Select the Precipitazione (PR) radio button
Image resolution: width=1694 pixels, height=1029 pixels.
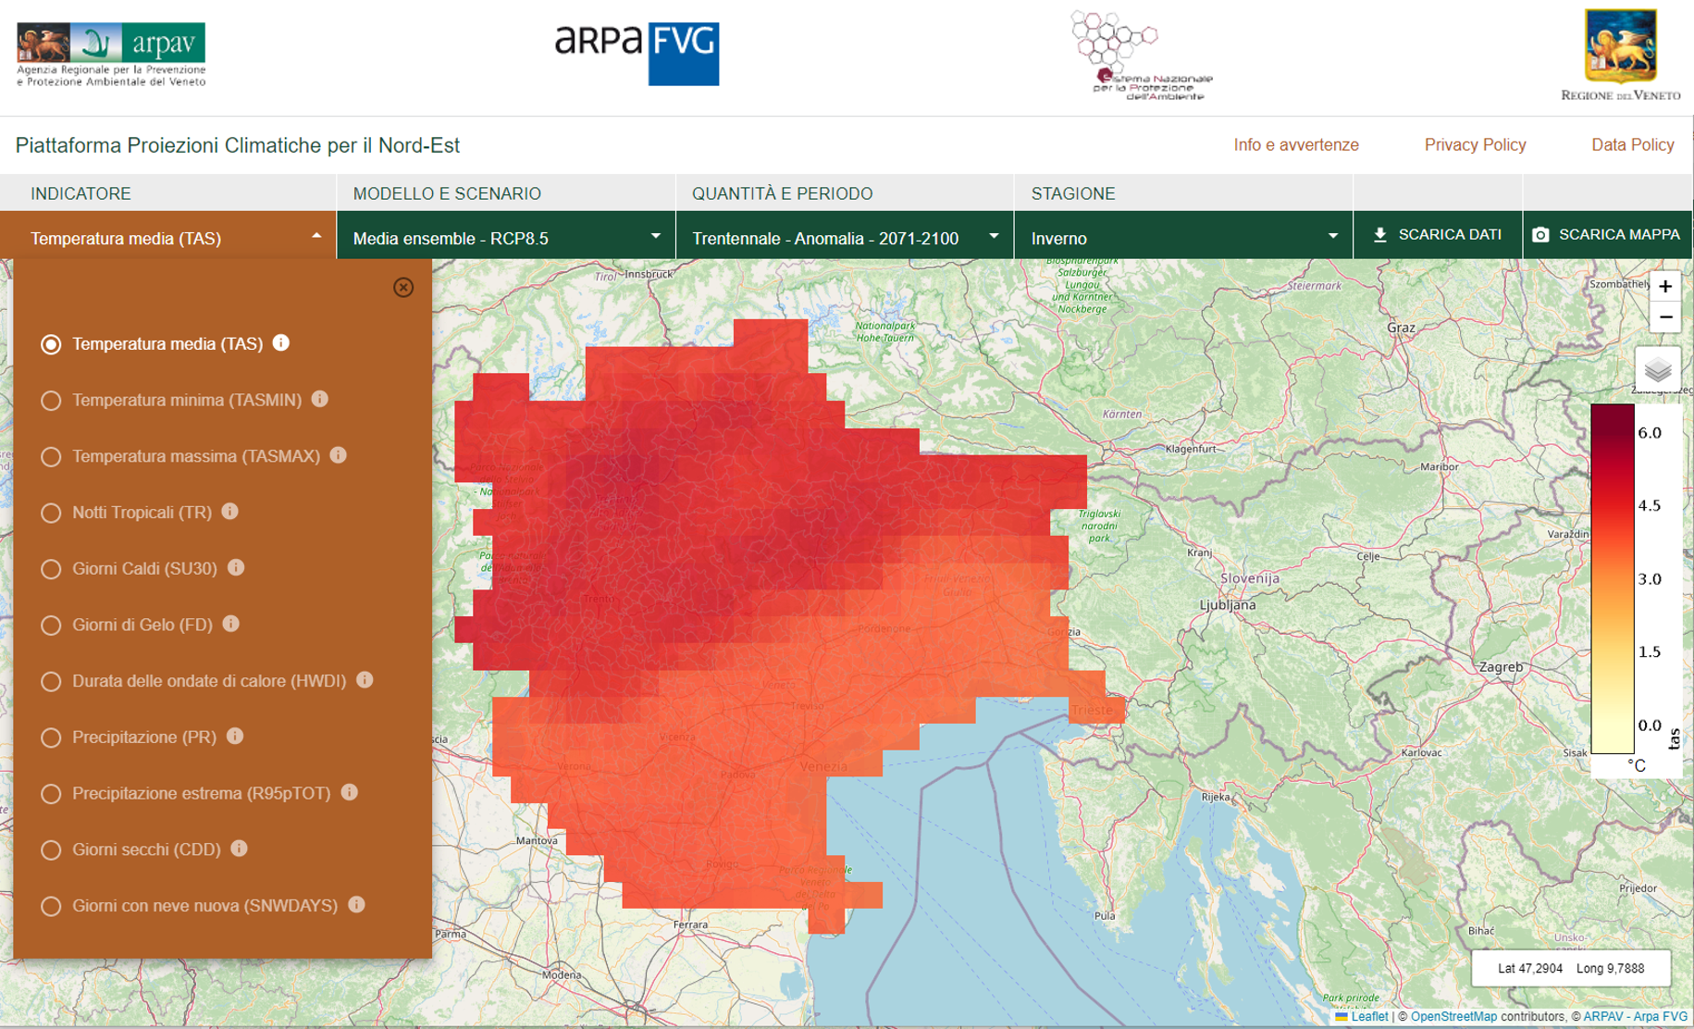[x=51, y=738]
